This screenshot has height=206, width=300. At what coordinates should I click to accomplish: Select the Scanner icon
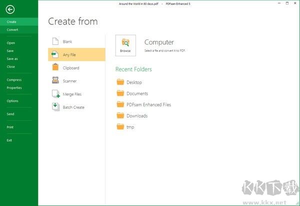55,80
